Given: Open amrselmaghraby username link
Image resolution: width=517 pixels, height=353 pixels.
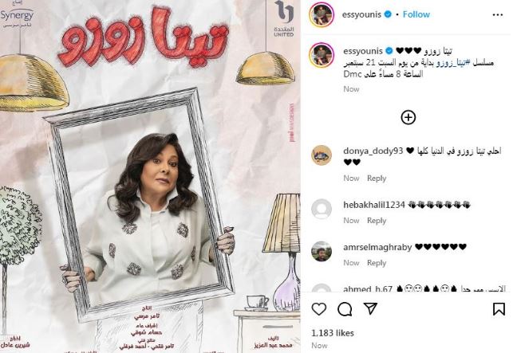Looking at the screenshot, I should [x=377, y=247].
